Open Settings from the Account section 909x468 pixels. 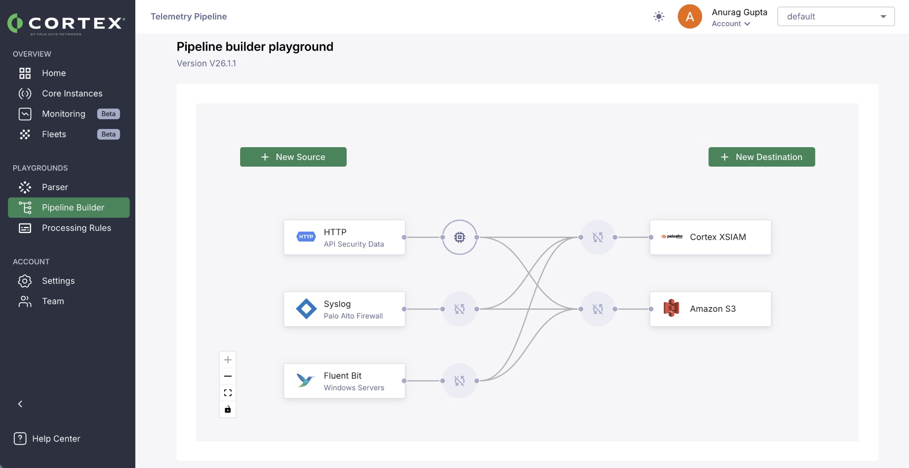coord(58,281)
